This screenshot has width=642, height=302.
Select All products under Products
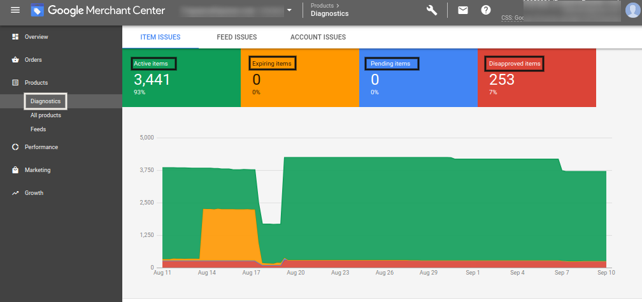[x=46, y=115]
